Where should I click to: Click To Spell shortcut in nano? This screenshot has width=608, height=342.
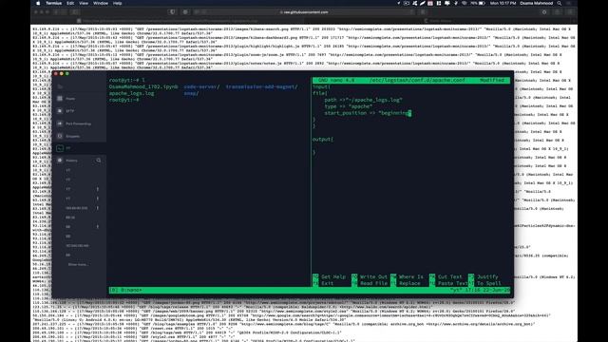coord(484,283)
